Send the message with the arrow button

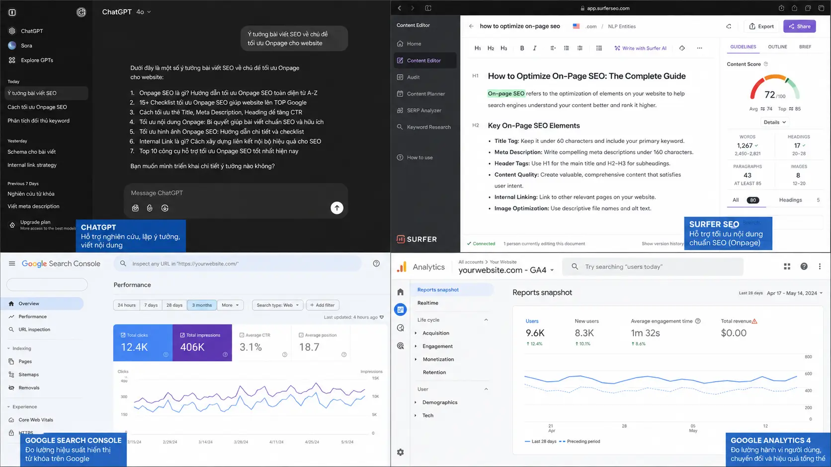[337, 208]
